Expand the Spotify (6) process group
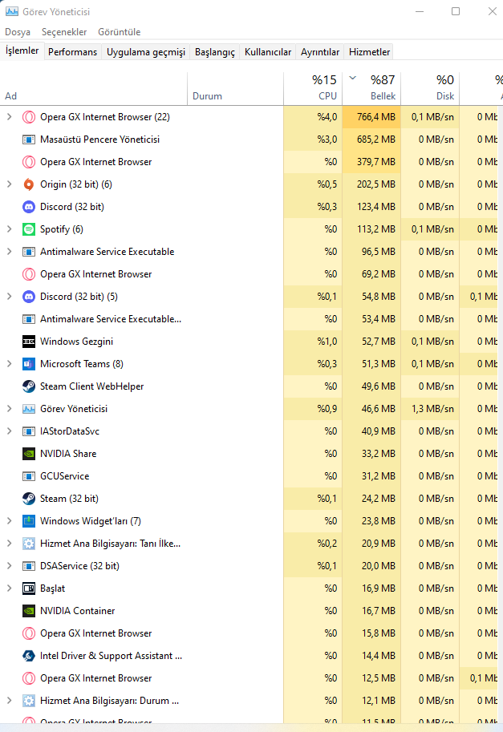This screenshot has width=503, height=732. (9, 229)
